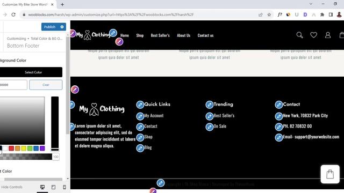Clear the background color value
The width and height of the screenshot is (344, 193).
click(x=46, y=85)
